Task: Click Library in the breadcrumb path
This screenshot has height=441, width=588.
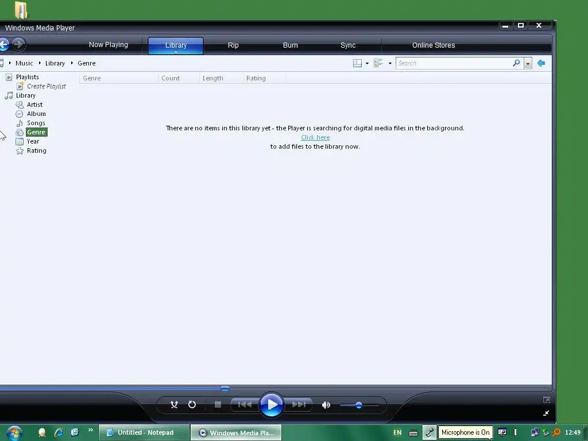Action: tap(55, 63)
